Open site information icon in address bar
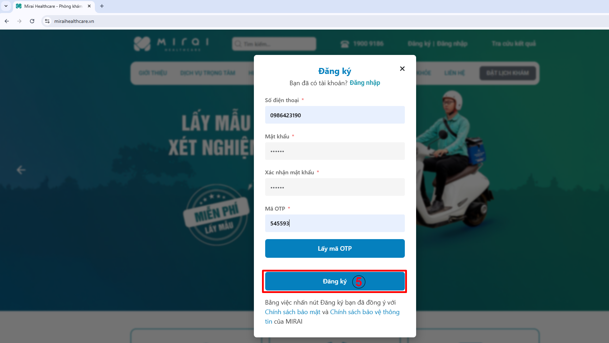The width and height of the screenshot is (609, 343). pos(47,21)
